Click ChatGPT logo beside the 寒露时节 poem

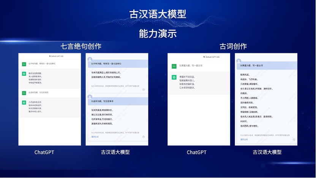coord(174,77)
